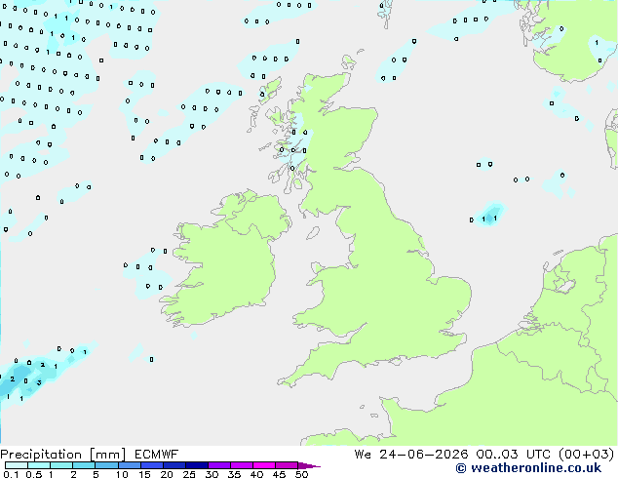Click the '0.1' legend scale value
This screenshot has width=618, height=478.
click(x=11, y=474)
